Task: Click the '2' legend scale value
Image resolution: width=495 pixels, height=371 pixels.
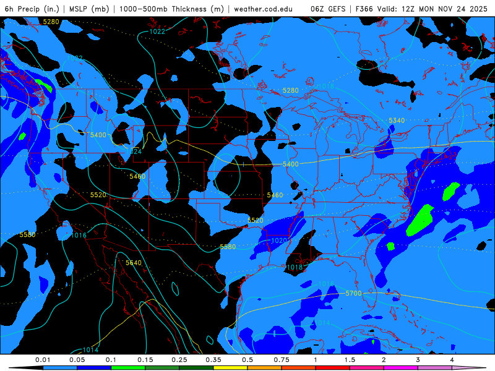Action: click(384, 360)
